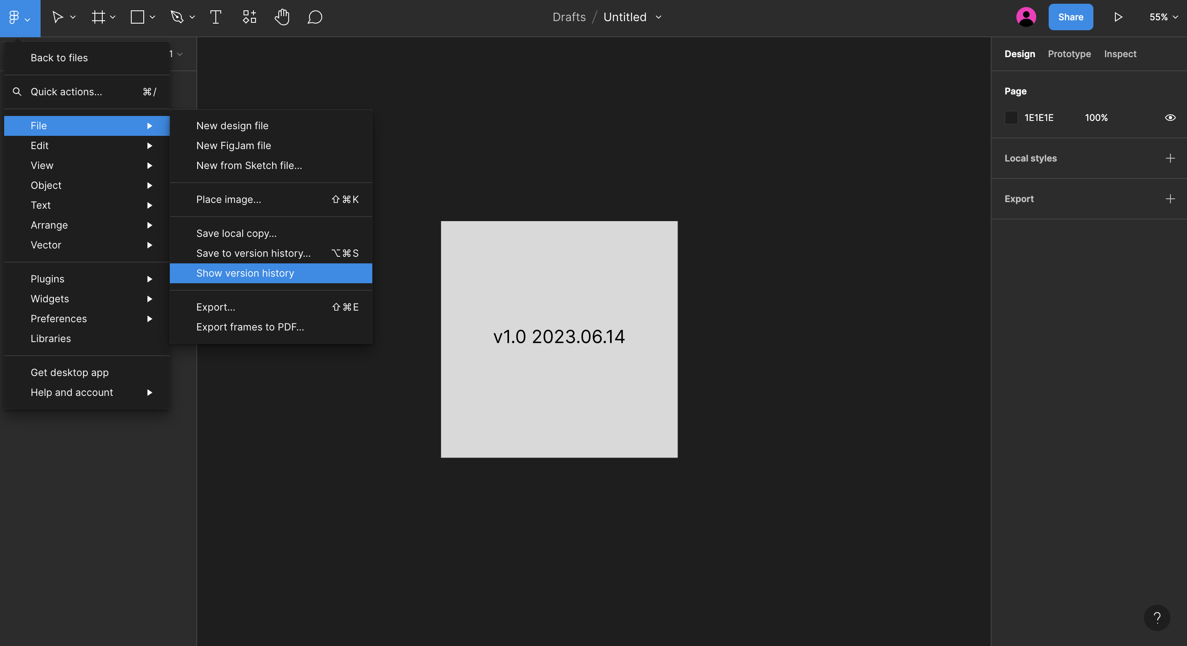The width and height of the screenshot is (1187, 646).
Task: Choose Save local copy
Action: point(271,234)
